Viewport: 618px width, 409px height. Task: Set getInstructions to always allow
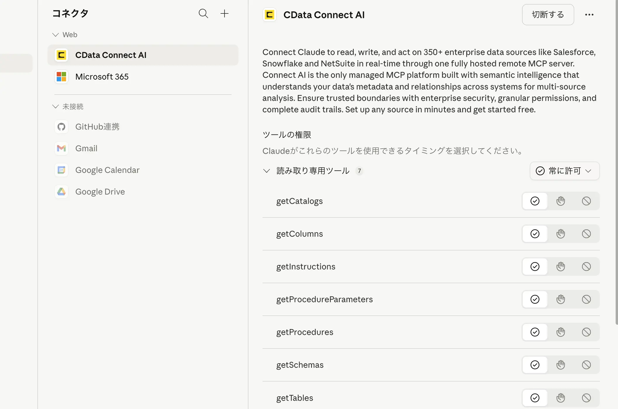pos(535,267)
